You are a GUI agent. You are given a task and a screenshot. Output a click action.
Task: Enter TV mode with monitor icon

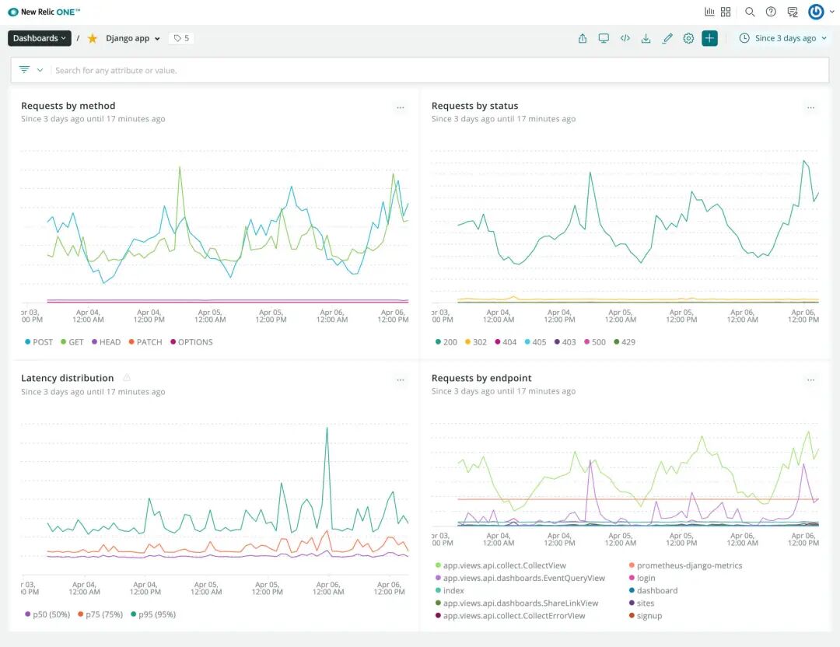[x=604, y=38]
